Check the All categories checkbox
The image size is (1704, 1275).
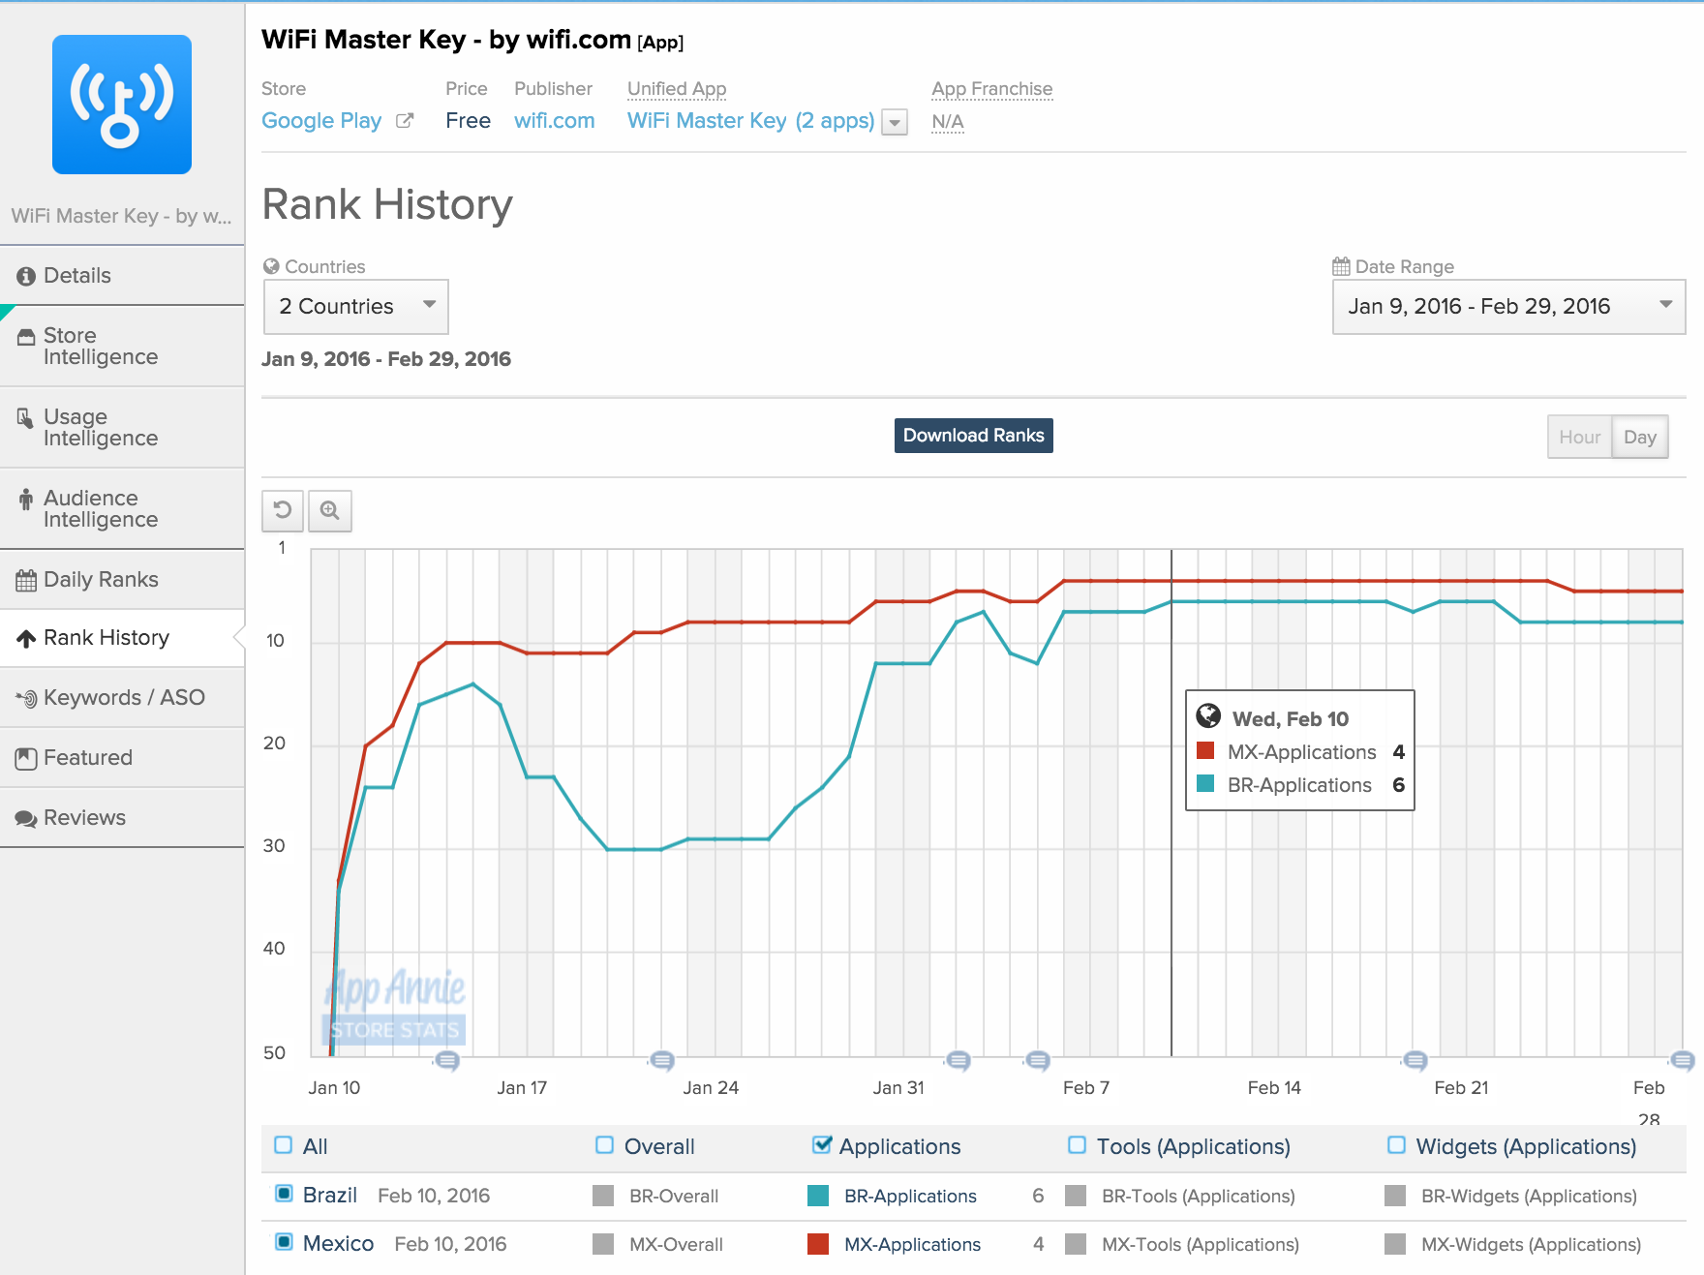284,1145
